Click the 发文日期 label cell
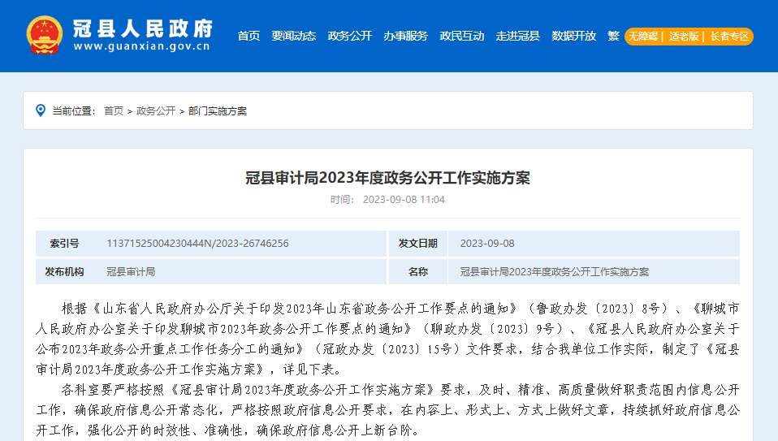Image resolution: width=778 pixels, height=441 pixels. tap(417, 244)
